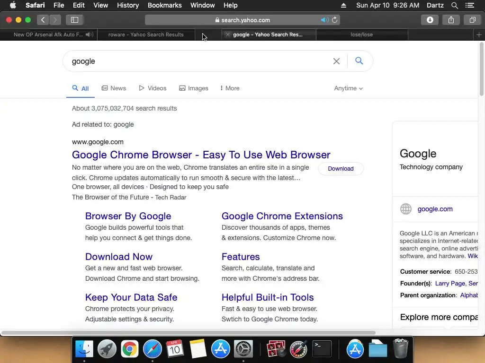
Task: Open the Features link
Action: [241, 257]
